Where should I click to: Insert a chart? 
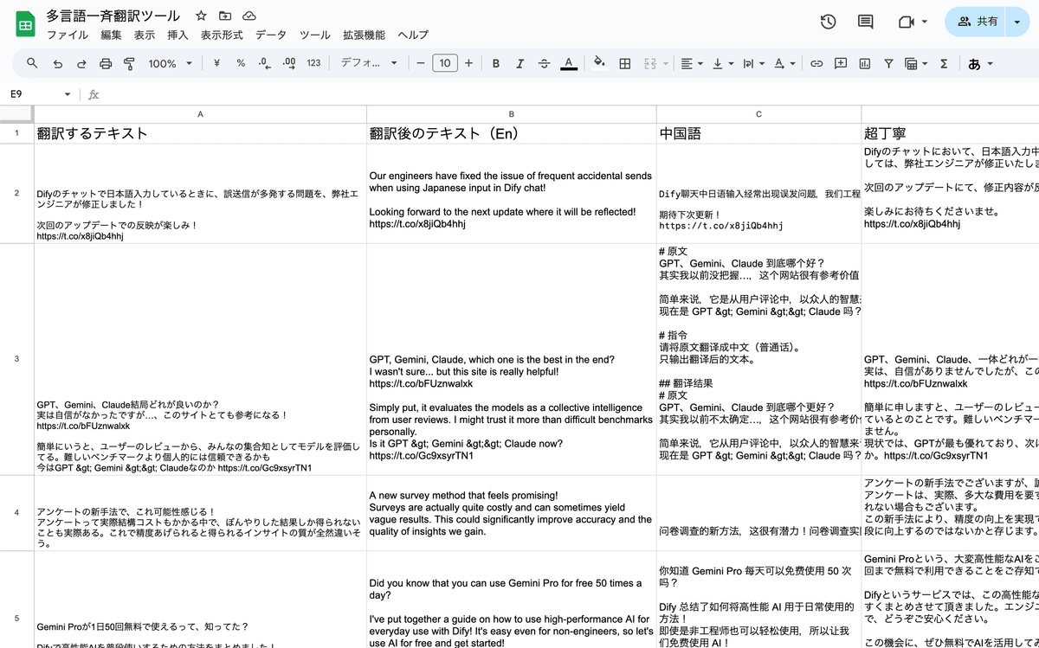[864, 63]
